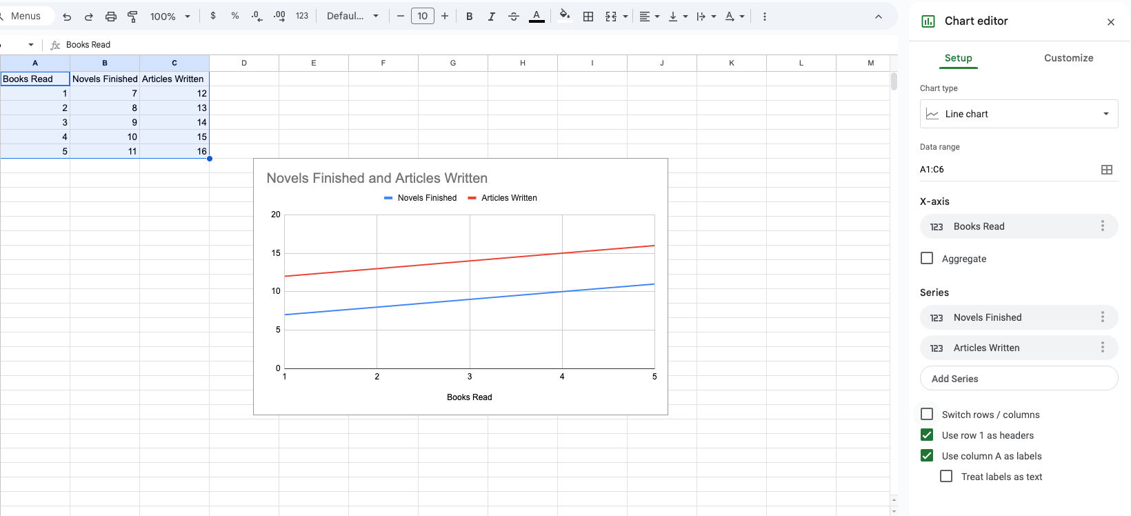Toggle italic formatting

click(491, 17)
